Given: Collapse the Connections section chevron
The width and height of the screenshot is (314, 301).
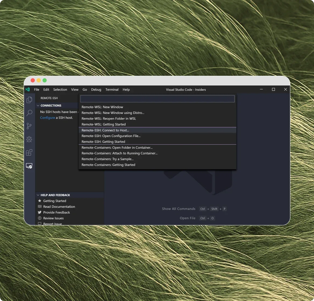Looking at the screenshot, I should 38,105.
